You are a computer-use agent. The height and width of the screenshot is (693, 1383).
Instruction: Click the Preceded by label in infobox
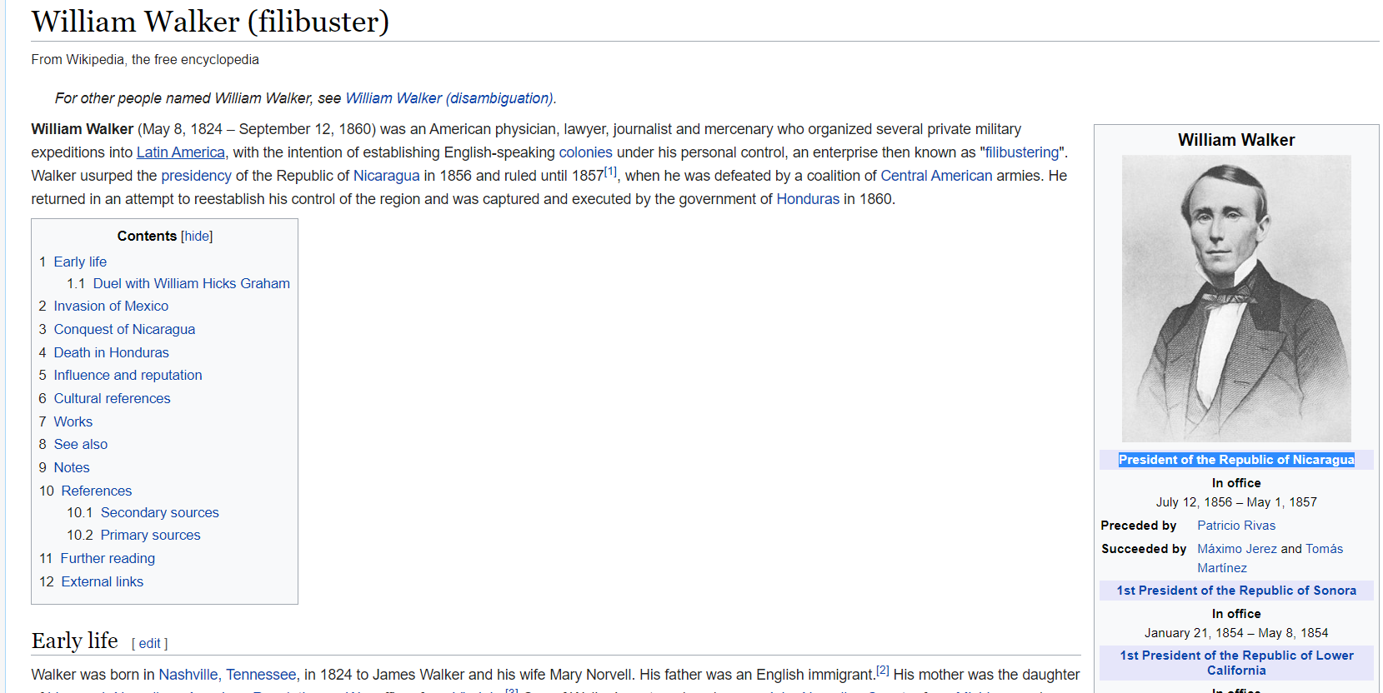1139,526
